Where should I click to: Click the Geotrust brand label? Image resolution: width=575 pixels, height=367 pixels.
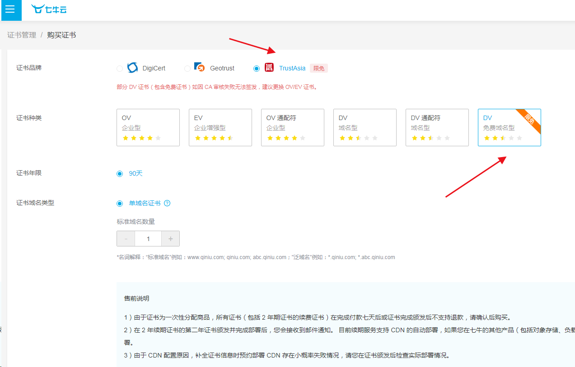point(222,68)
